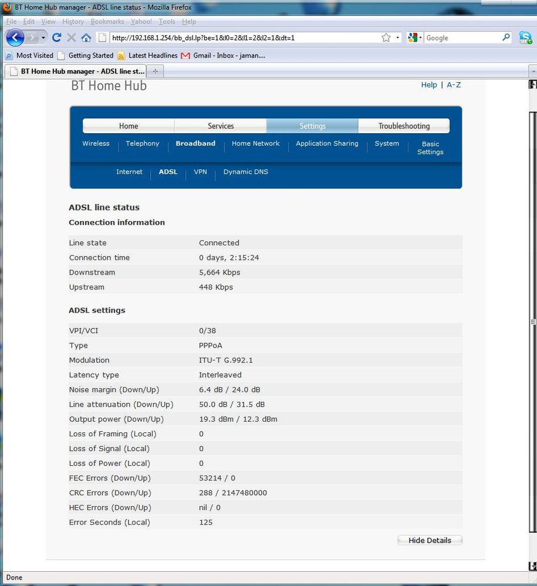Image resolution: width=537 pixels, height=586 pixels.
Task: Click the scrollbar up arrow
Action: (533, 84)
